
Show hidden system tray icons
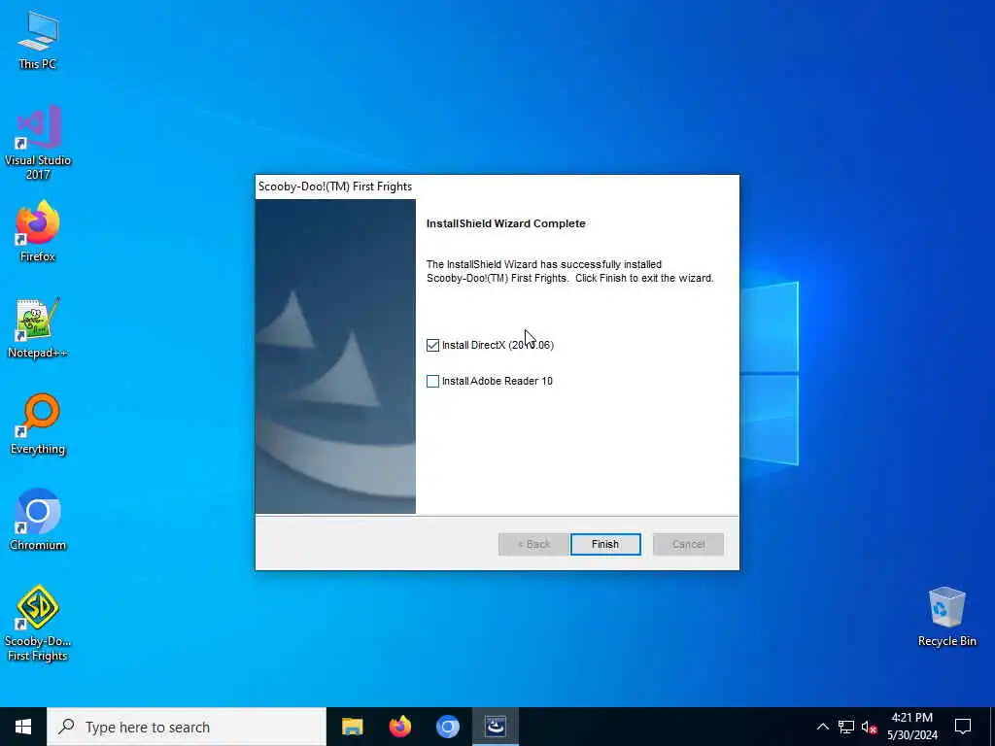click(x=822, y=727)
